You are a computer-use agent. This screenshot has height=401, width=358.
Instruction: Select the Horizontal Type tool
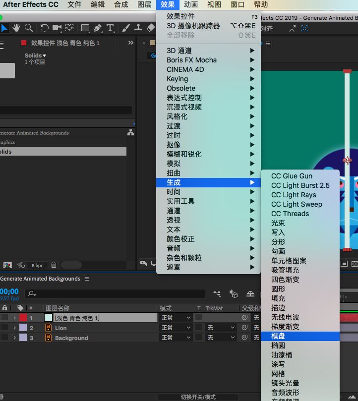110,28
